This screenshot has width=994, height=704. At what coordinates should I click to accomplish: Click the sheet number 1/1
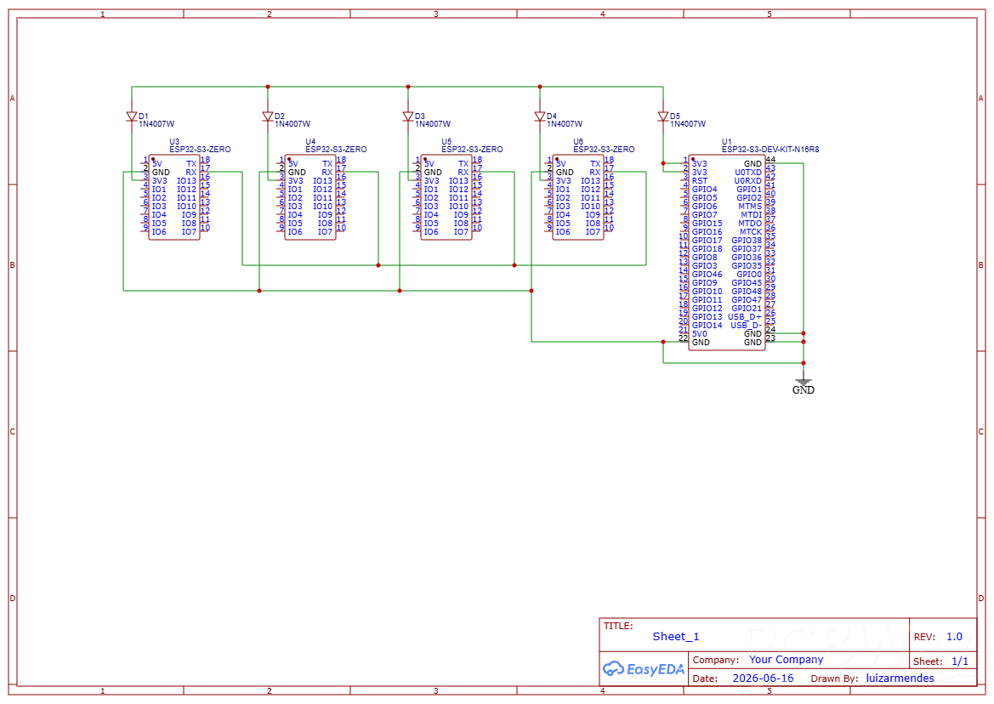click(x=960, y=661)
